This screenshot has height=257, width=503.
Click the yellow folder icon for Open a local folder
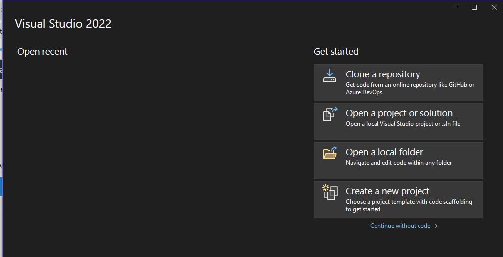pos(330,153)
